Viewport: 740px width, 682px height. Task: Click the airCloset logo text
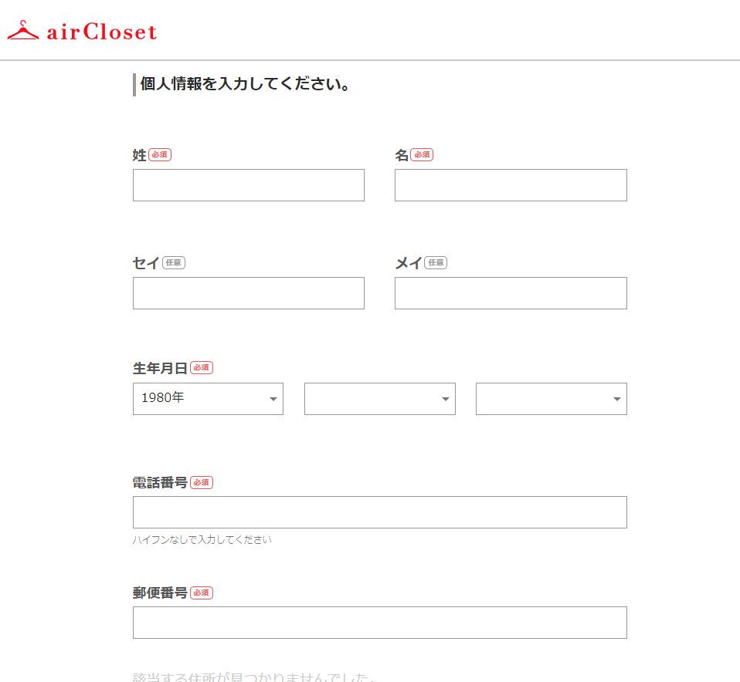click(101, 32)
